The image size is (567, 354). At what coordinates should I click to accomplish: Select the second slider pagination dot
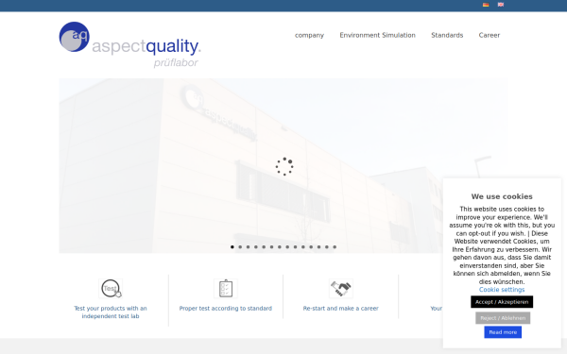pyautogui.click(x=240, y=247)
